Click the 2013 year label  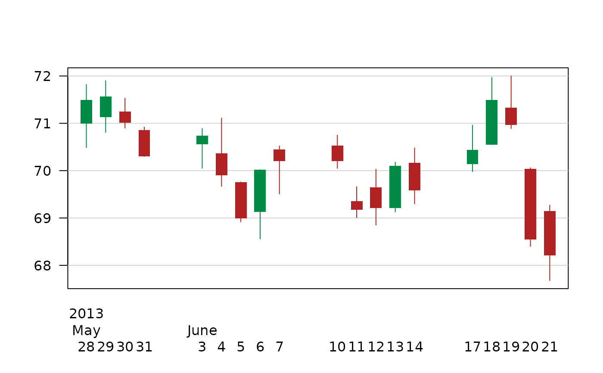tap(86, 314)
